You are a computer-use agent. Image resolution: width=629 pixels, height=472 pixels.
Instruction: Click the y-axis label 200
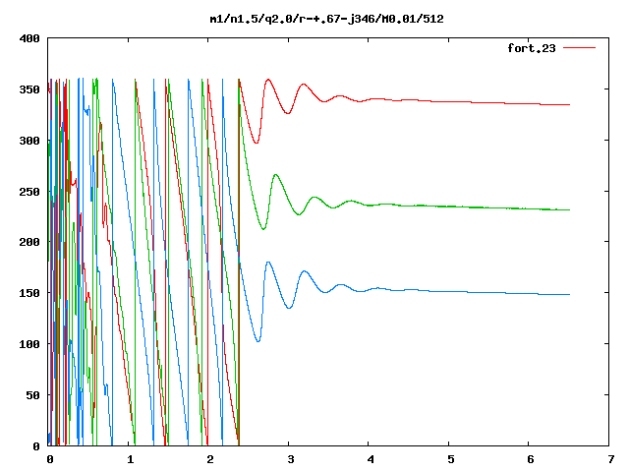pos(29,242)
